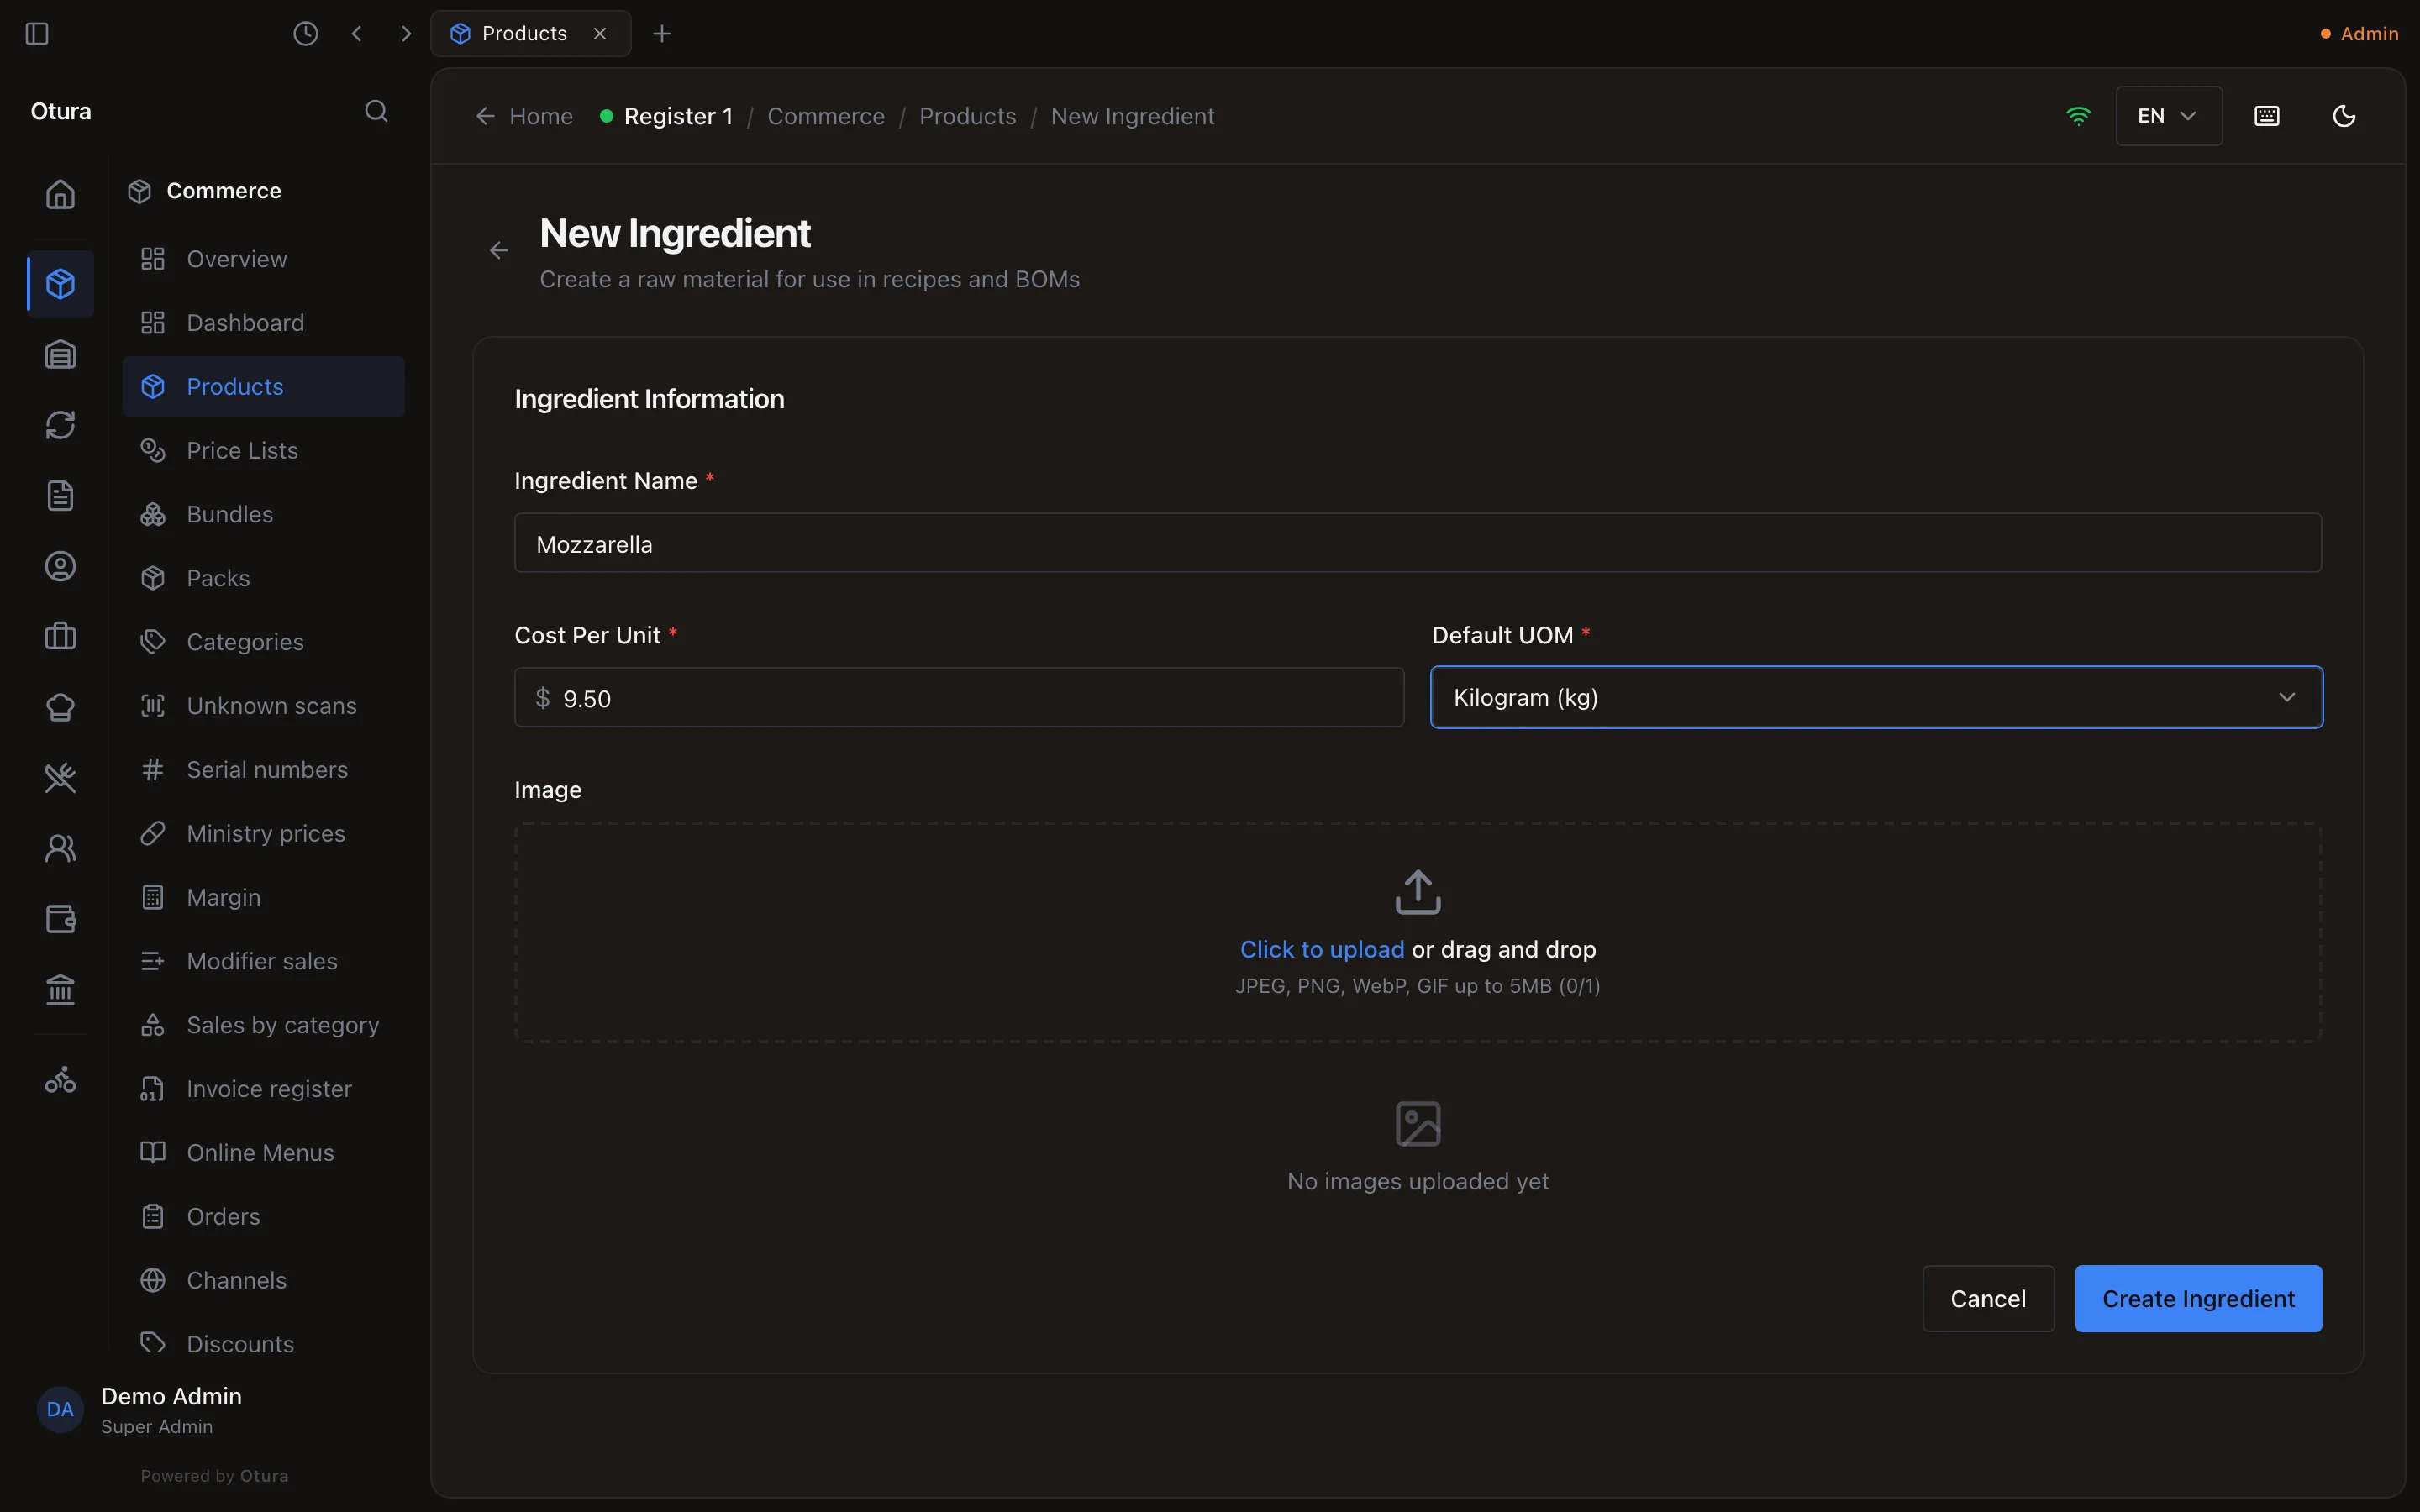Show the keyboard shortcuts icon

[x=2267, y=116]
